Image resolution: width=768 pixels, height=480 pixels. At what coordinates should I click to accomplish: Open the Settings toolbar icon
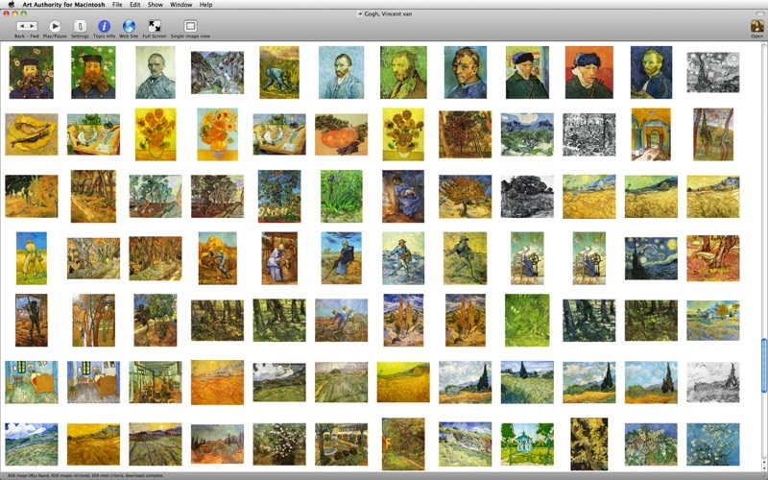pos(80,26)
